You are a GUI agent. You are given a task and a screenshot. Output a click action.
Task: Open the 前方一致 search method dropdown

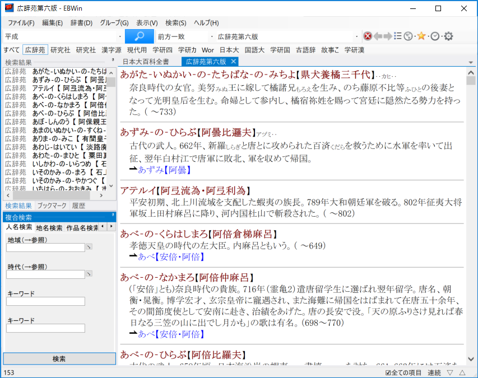[x=212, y=36]
